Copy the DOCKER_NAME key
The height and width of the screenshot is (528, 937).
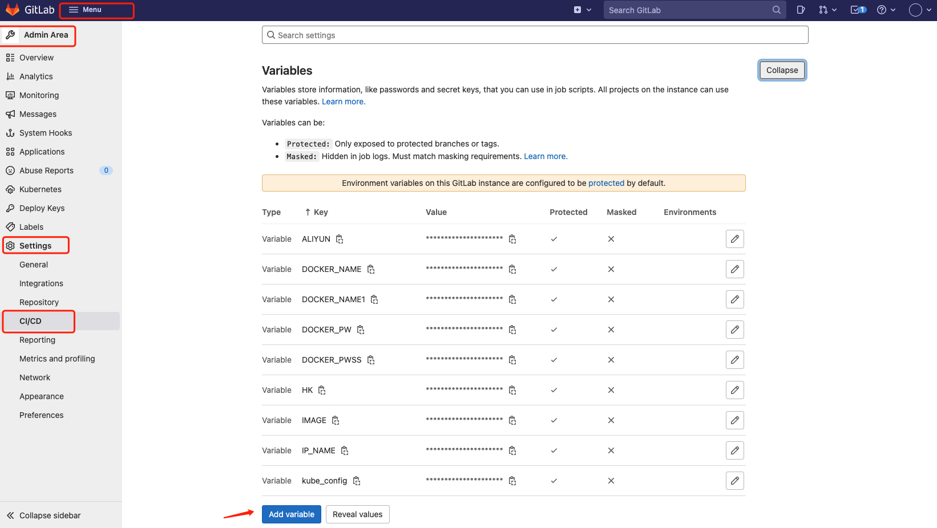(371, 269)
